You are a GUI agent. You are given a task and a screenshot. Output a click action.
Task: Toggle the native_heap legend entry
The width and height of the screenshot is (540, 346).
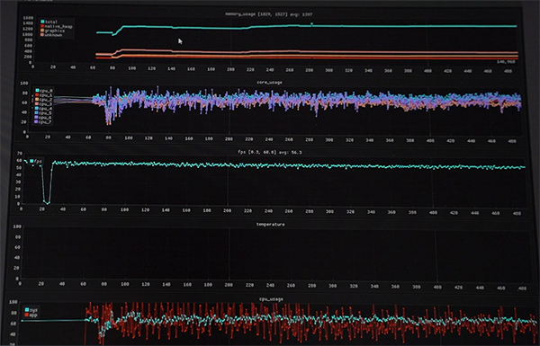click(x=56, y=26)
